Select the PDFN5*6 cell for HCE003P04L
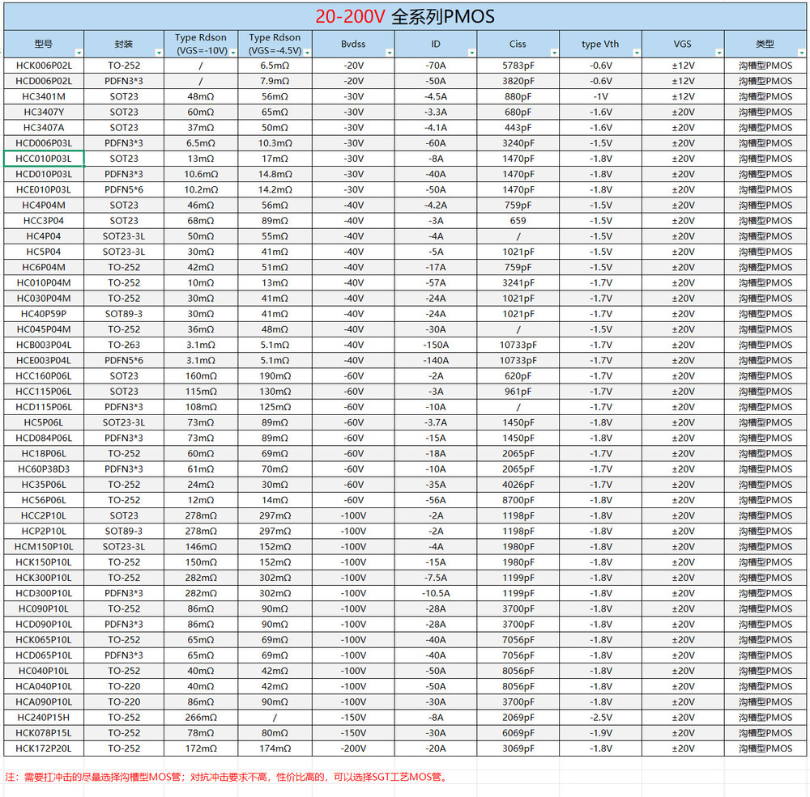 tap(124, 360)
